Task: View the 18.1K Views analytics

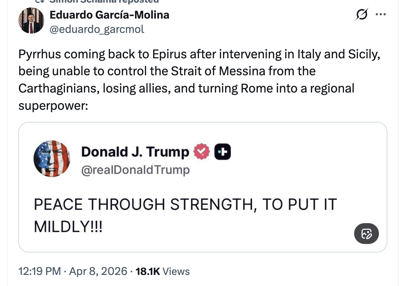Action: tap(162, 271)
